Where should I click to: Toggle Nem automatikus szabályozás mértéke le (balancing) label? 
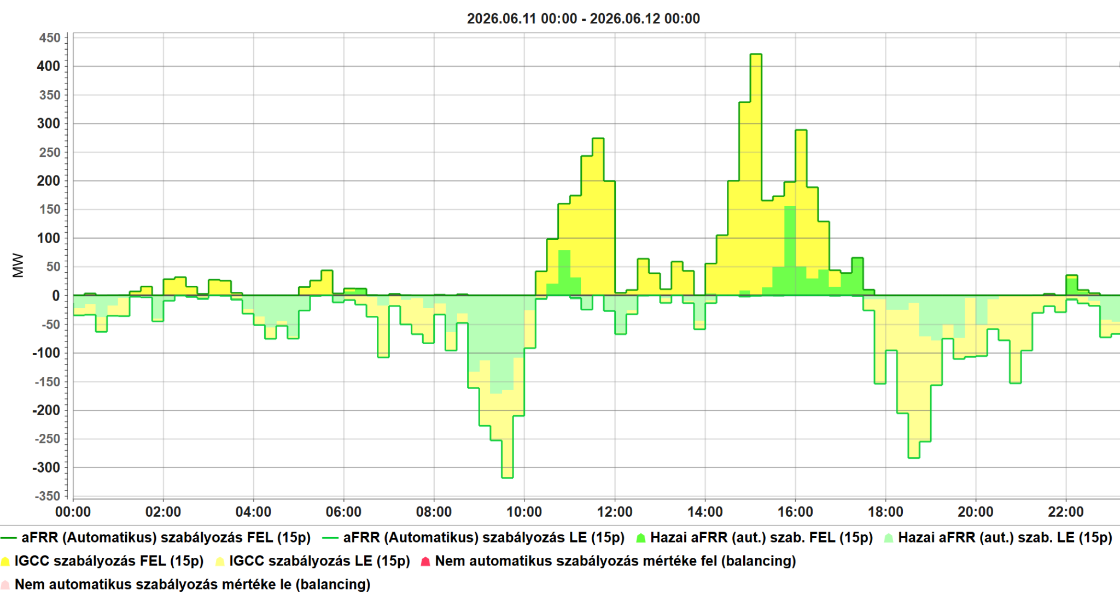tap(192, 585)
